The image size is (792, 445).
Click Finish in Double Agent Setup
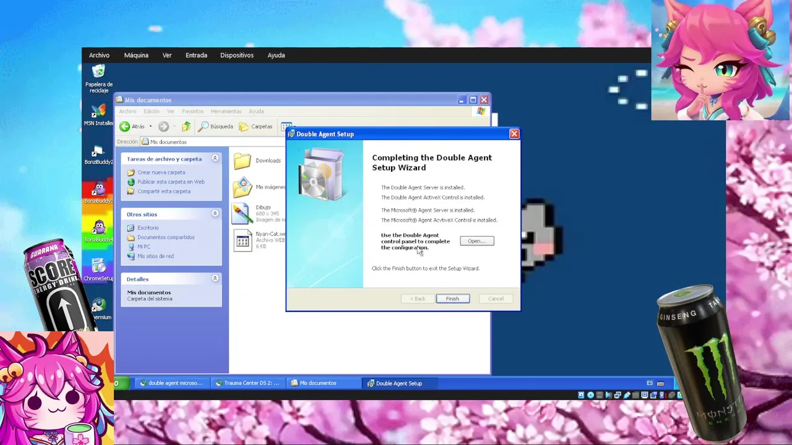452,299
